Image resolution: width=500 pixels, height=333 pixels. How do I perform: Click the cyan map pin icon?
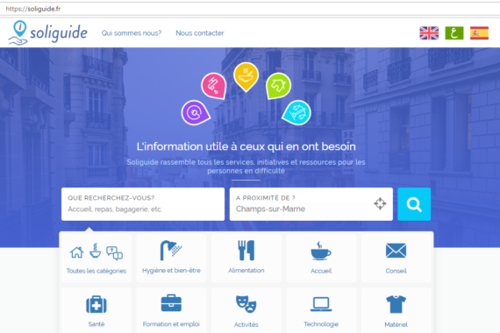coord(296,112)
